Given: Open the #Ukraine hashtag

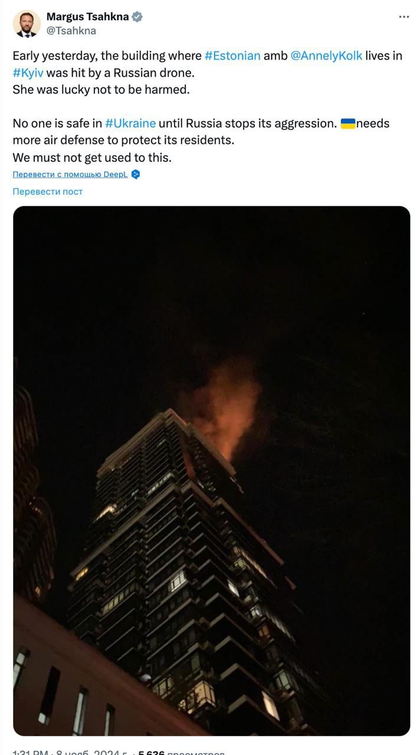Looking at the screenshot, I should tap(130, 123).
